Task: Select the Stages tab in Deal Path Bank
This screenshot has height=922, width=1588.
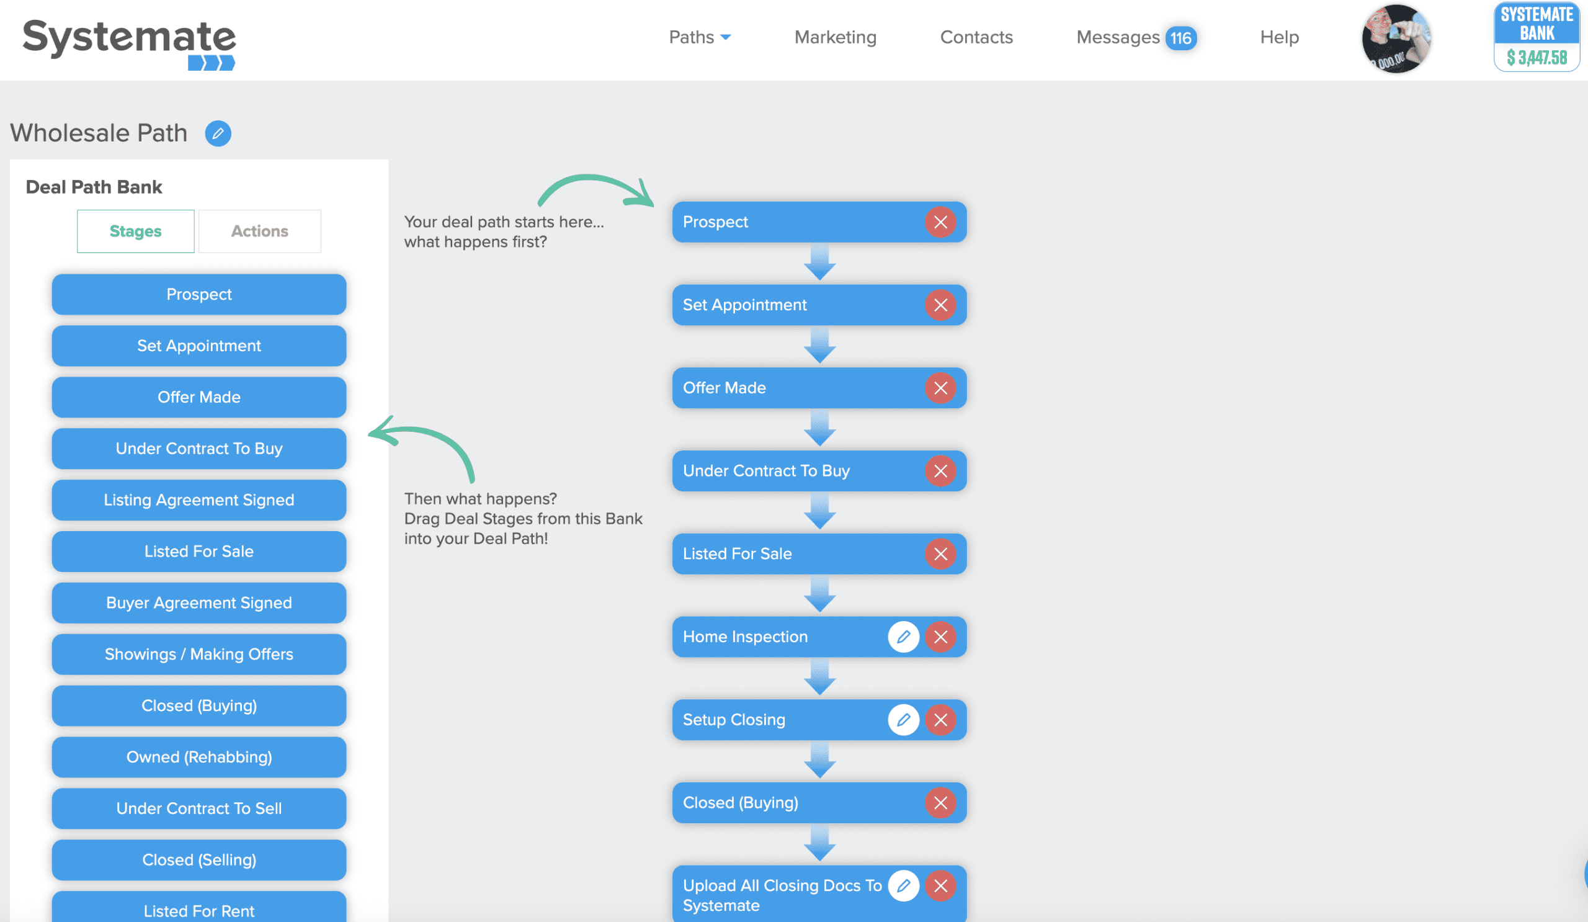Action: point(135,231)
